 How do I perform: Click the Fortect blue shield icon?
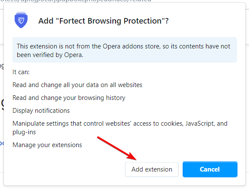(21, 20)
